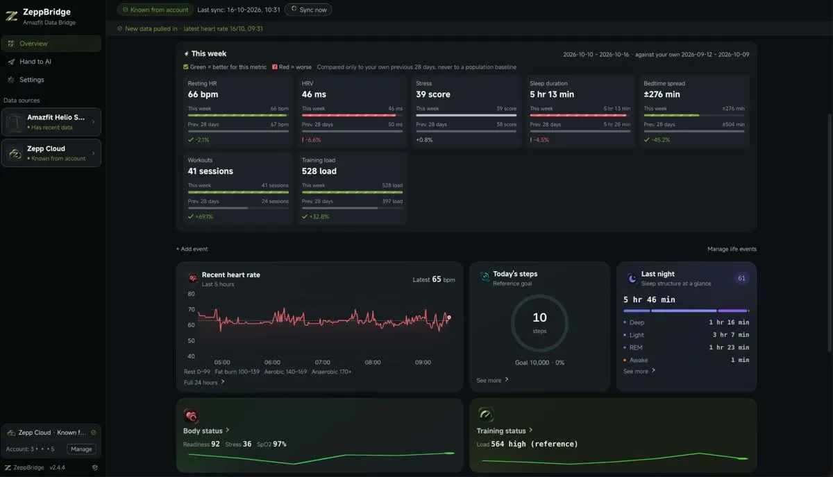This screenshot has width=833, height=477.
Task: Click the sync spinner icon in Sync now
Action: [x=294, y=10]
